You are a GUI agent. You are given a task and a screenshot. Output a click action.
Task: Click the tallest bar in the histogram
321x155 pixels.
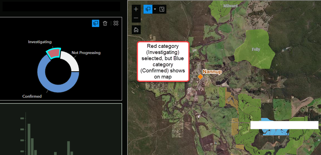(29, 139)
